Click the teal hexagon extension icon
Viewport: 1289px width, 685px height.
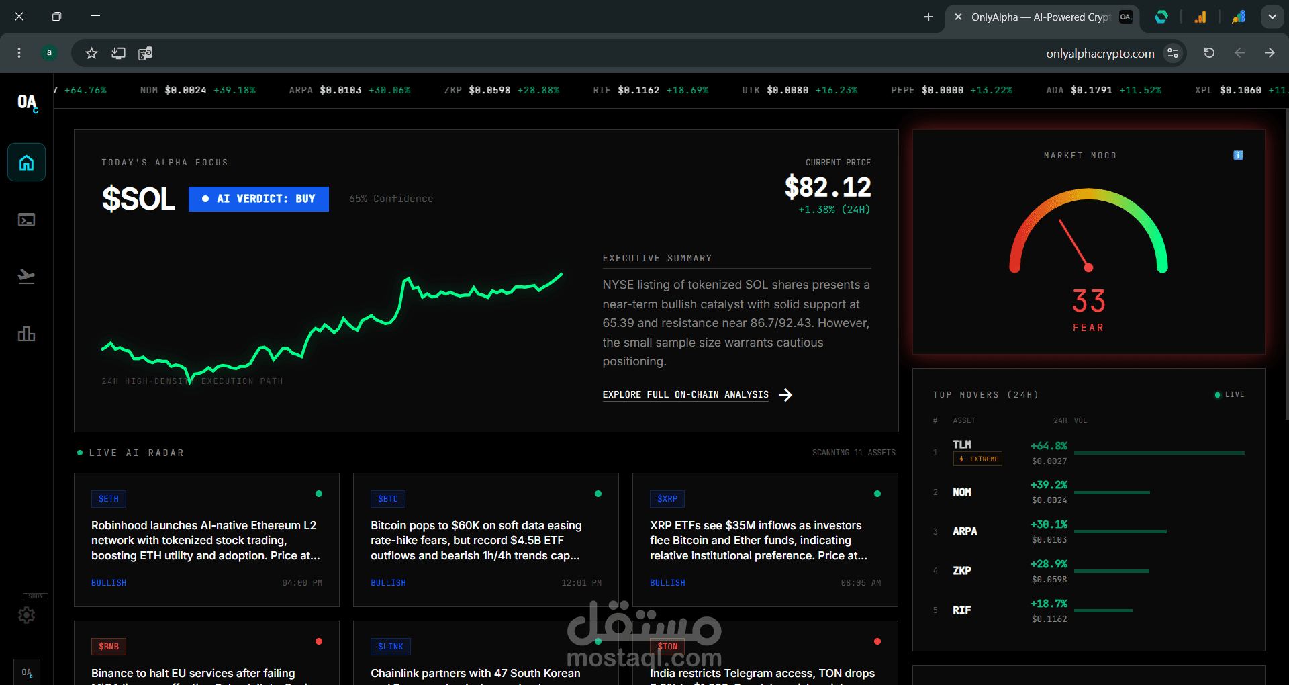(x=1161, y=17)
